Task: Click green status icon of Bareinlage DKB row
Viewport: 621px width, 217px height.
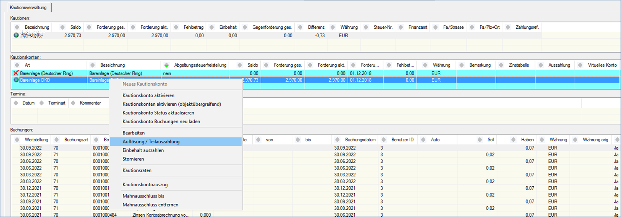Action: 16,80
